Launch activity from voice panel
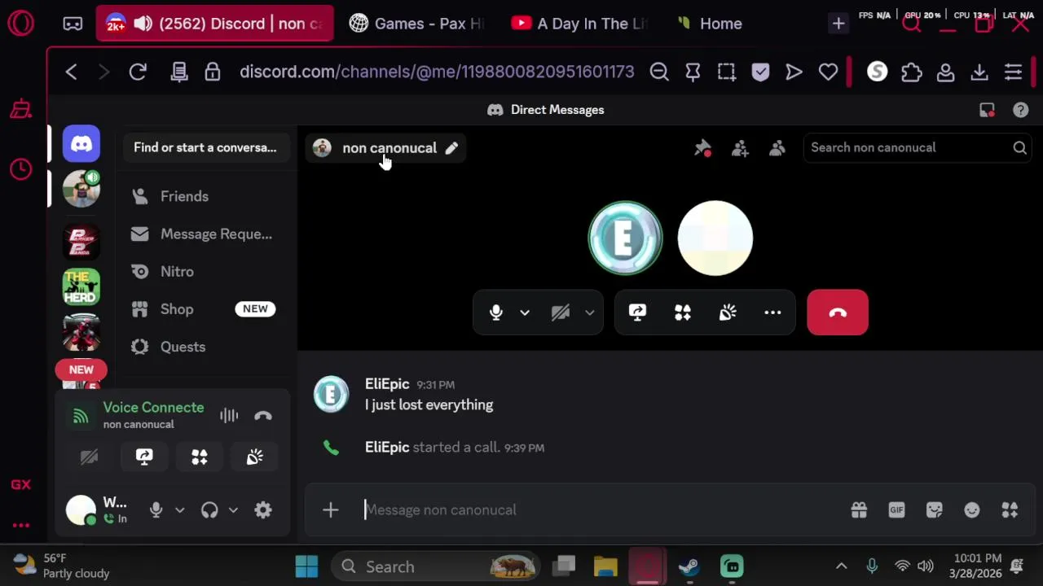1043x586 pixels. (200, 457)
